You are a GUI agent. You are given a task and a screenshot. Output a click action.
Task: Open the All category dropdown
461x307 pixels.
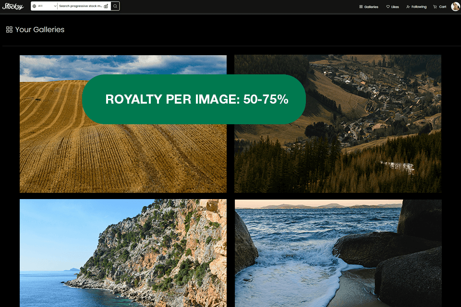click(44, 6)
